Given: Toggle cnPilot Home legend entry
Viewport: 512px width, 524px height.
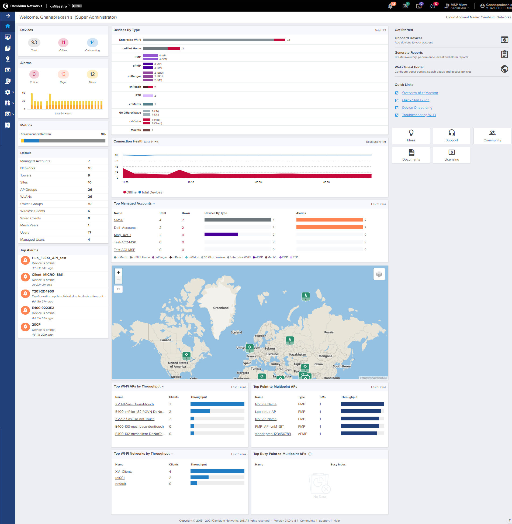Looking at the screenshot, I should click(x=140, y=257).
